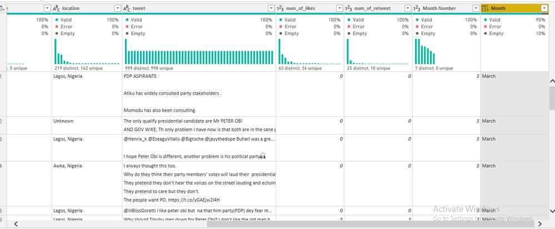Click the num_of_likes number type icon
555x229 pixels.
point(281,8)
